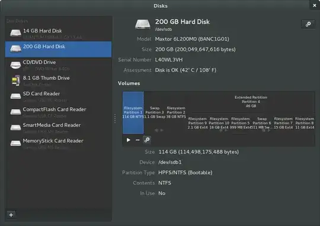
Task: Select Partition 10 16 GB Ext4 volume
Action: (219, 123)
